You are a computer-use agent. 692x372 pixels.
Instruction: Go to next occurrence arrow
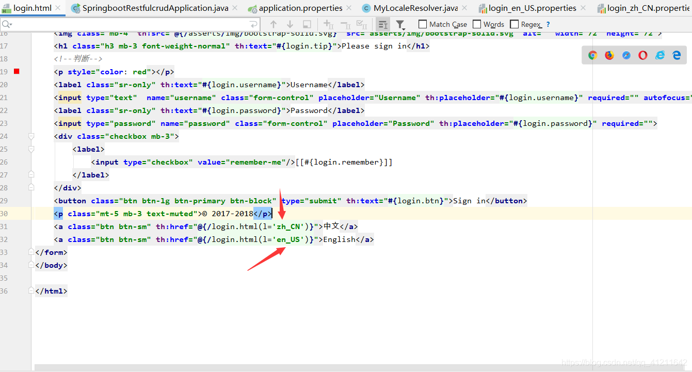click(x=290, y=24)
